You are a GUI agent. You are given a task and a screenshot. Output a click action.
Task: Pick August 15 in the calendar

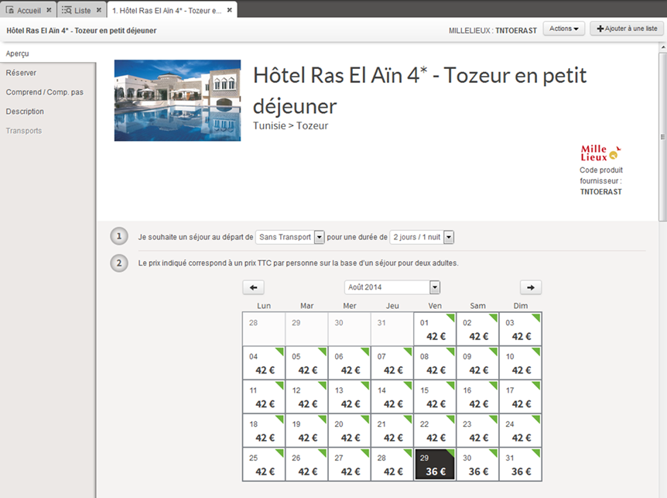[x=435, y=397]
